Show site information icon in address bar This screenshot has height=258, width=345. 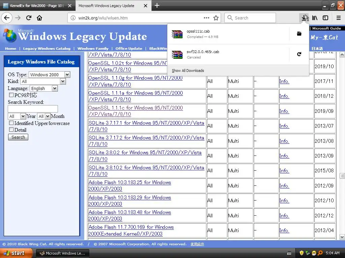click(73, 18)
